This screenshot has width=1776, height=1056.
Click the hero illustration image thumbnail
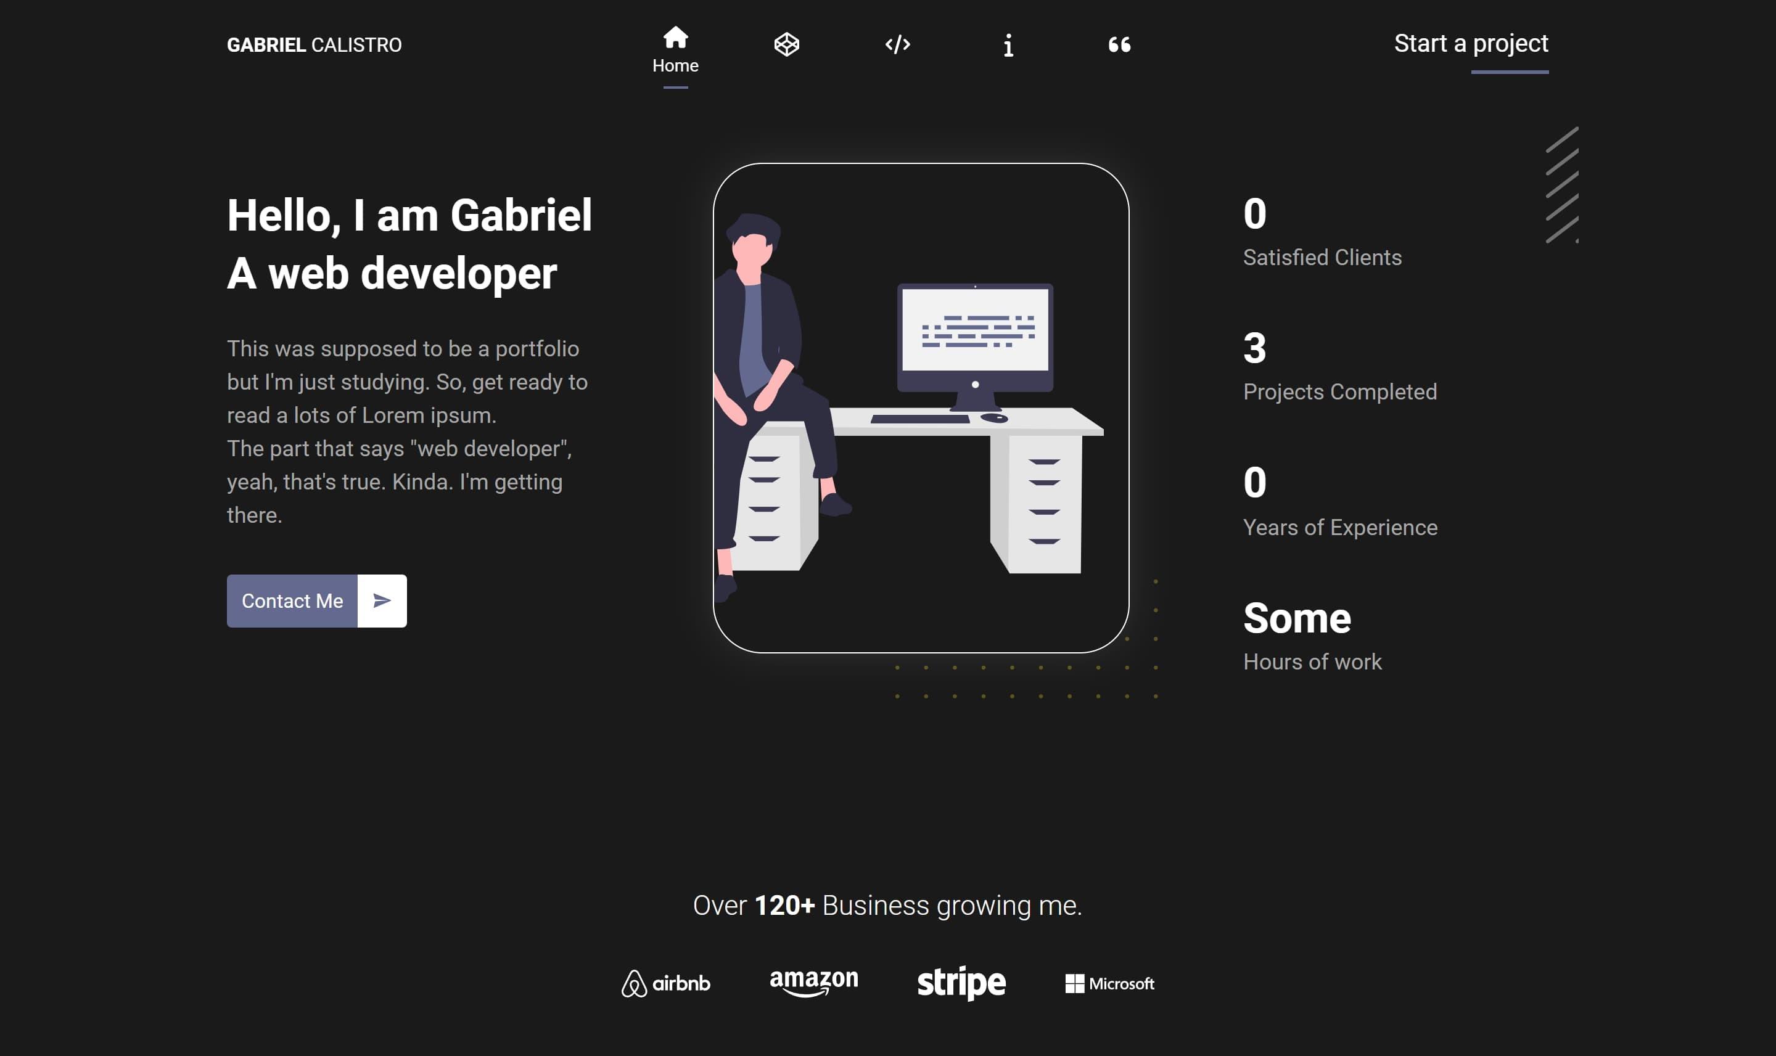[x=919, y=407]
